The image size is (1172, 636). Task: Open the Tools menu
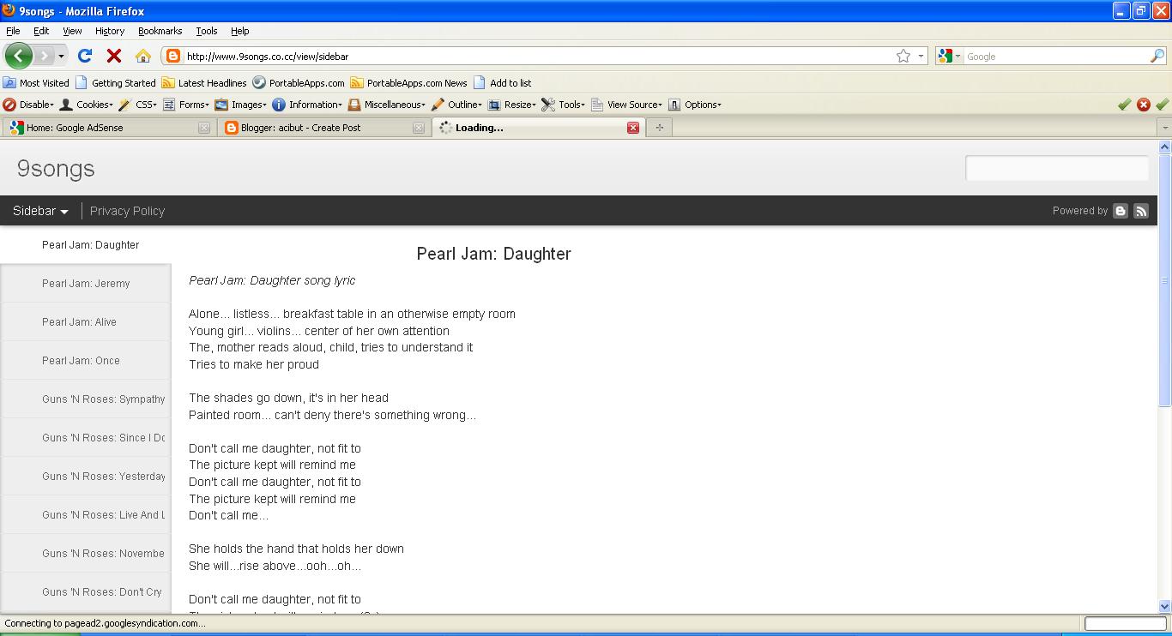coord(207,31)
